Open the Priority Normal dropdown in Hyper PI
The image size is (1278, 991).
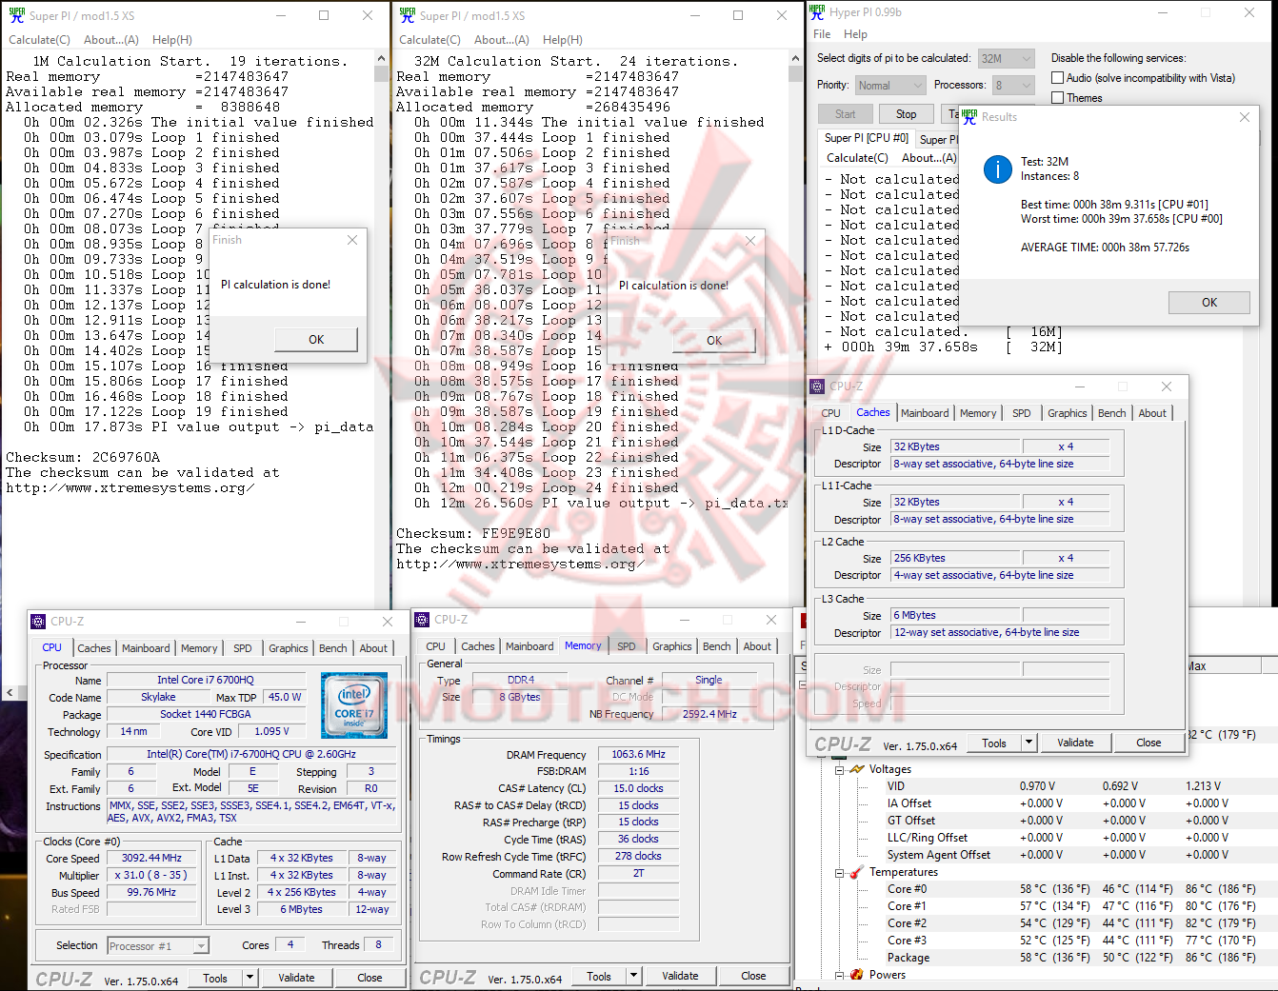click(889, 85)
